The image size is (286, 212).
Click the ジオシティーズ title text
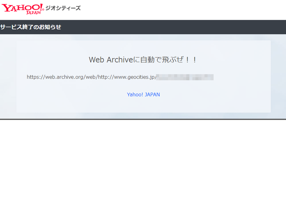pos(63,8)
